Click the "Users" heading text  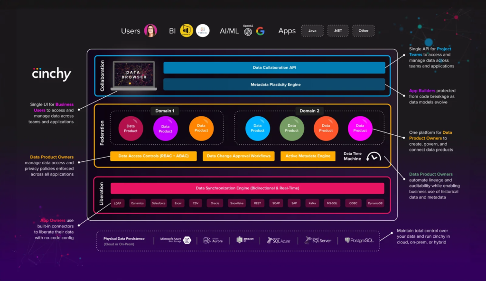(131, 31)
